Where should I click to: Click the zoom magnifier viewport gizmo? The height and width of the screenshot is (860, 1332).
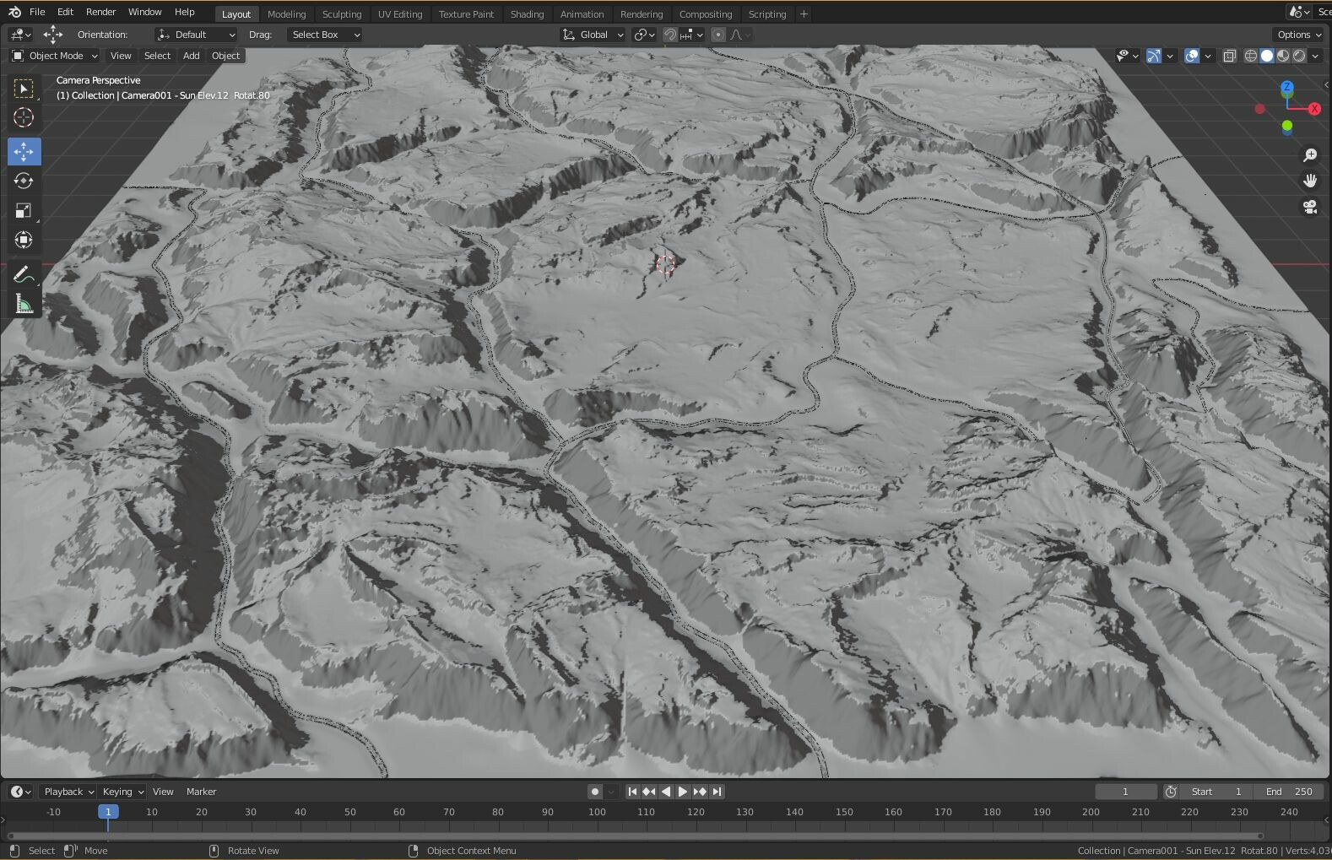click(1310, 155)
